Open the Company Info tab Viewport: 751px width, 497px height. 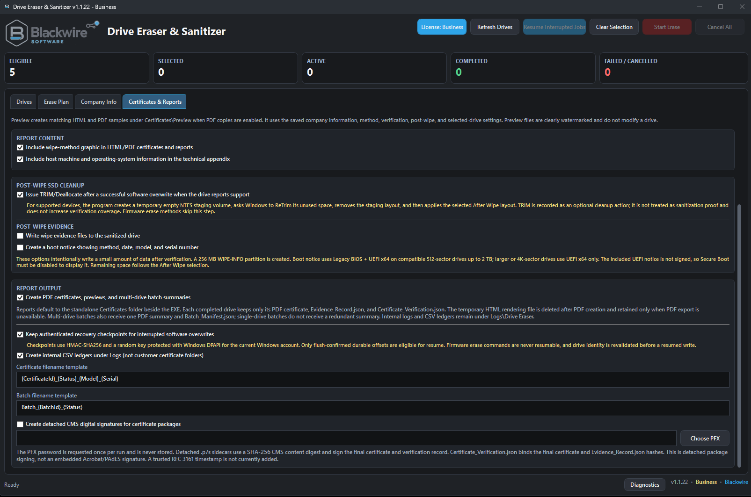(x=98, y=101)
